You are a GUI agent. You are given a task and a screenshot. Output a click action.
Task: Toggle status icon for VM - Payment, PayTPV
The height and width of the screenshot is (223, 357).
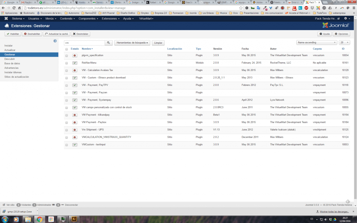pyautogui.click(x=75, y=85)
